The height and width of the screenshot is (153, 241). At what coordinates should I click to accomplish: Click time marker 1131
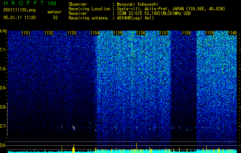point(26,33)
